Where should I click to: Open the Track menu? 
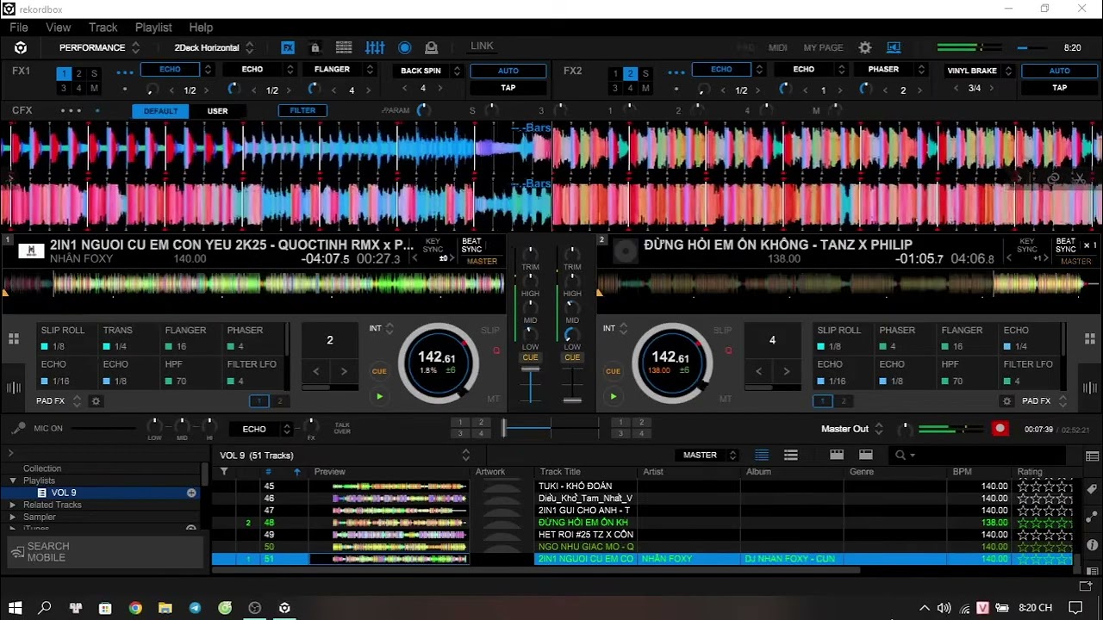coord(103,28)
